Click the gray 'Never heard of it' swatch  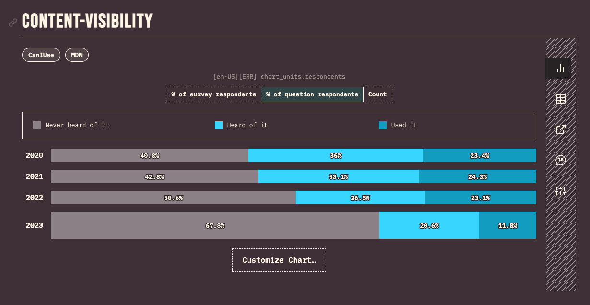37,125
